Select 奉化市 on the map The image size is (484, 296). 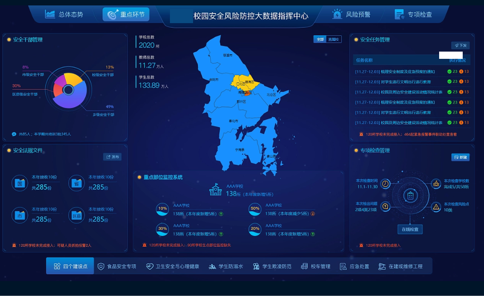pyautogui.click(x=233, y=121)
